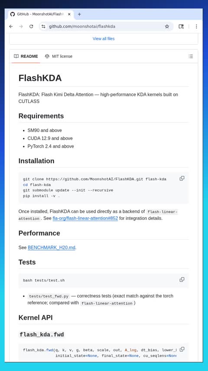Select the README tab
Viewport: 208px width, 371px height.
click(x=26, y=56)
